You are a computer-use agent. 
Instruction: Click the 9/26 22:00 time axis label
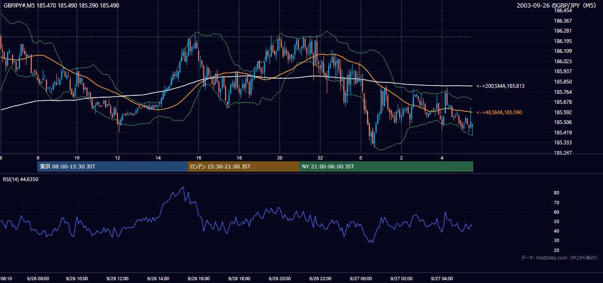click(320, 279)
